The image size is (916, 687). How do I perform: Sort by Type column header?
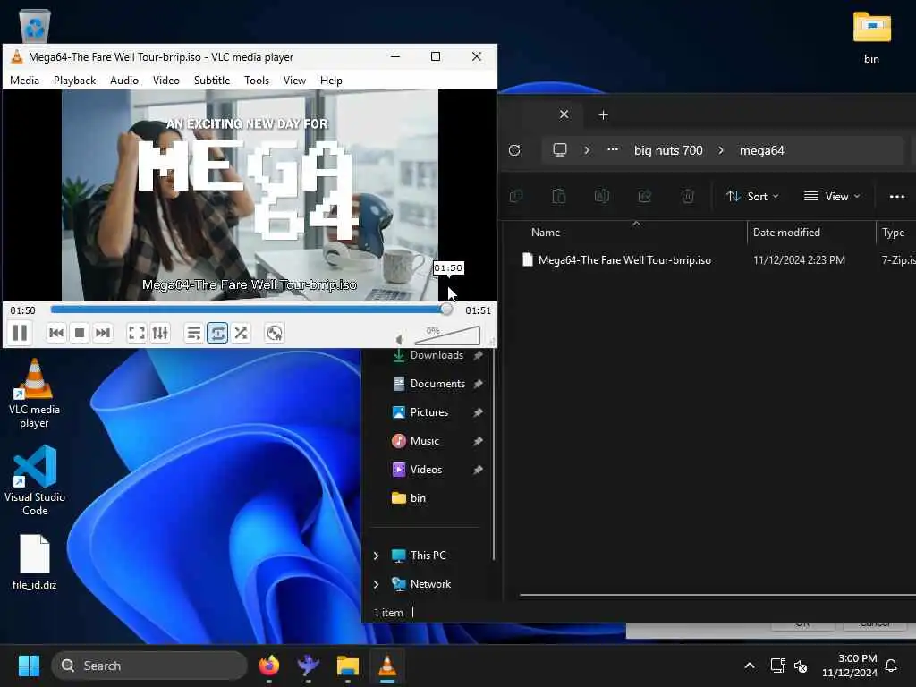pos(894,233)
